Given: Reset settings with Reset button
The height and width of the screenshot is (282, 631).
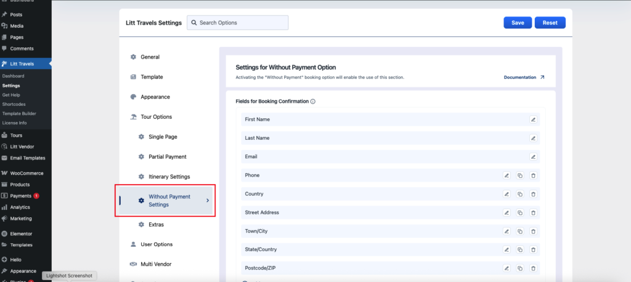Looking at the screenshot, I should [550, 23].
